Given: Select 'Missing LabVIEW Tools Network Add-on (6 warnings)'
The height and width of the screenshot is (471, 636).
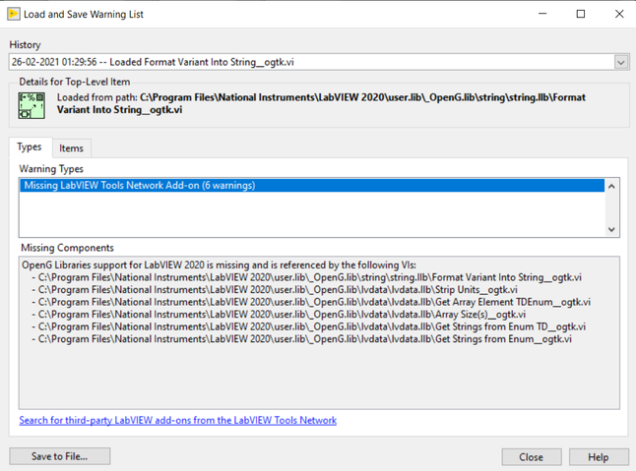Looking at the screenshot, I should pos(312,186).
